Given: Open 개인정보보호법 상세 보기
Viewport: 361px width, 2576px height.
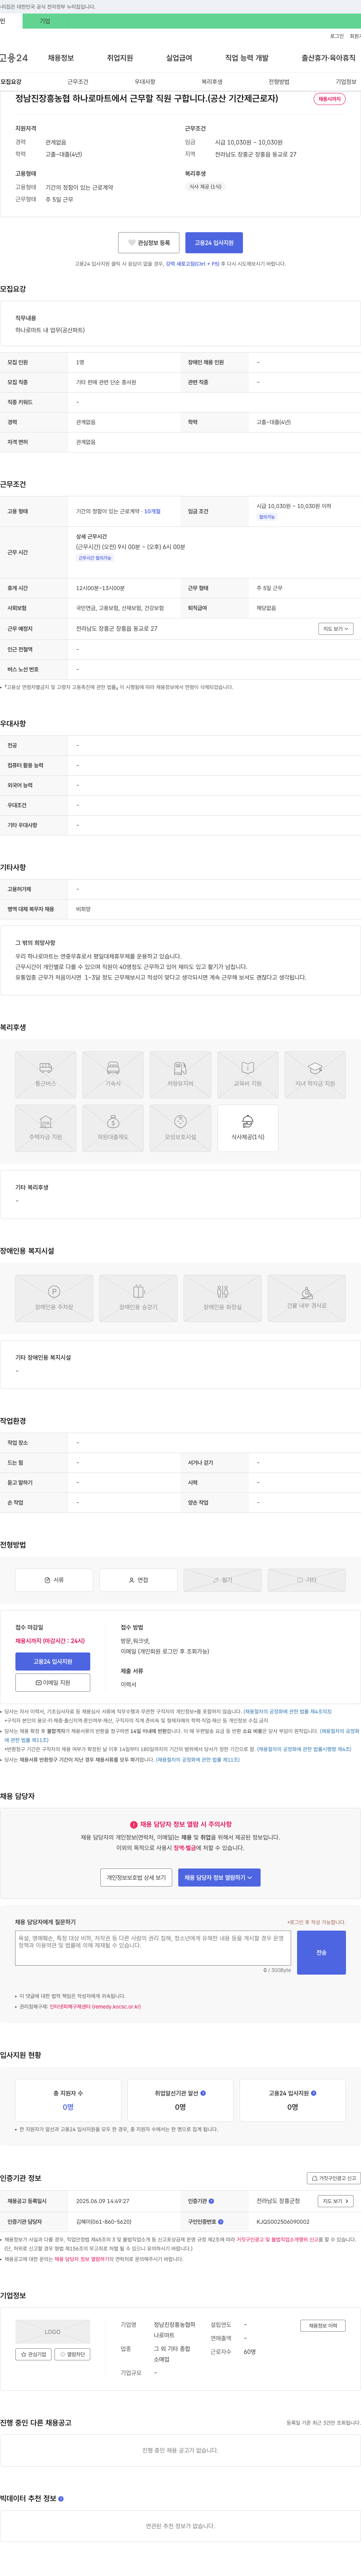Looking at the screenshot, I should pyautogui.click(x=137, y=1877).
